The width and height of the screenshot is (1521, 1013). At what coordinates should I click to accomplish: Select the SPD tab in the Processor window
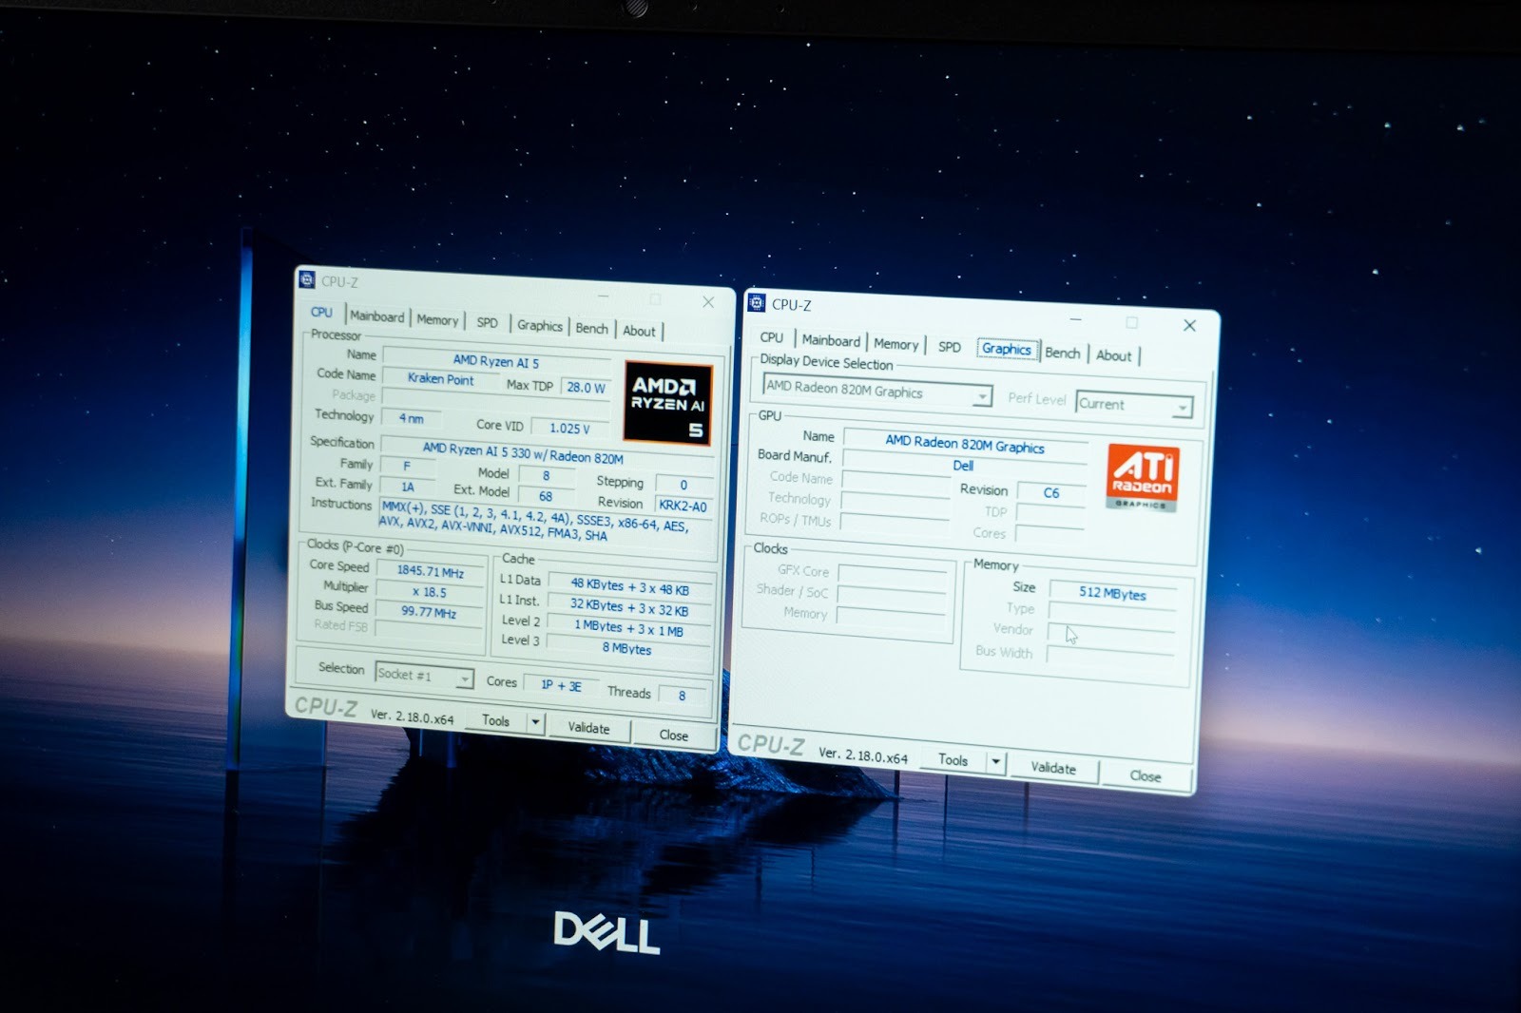(487, 323)
